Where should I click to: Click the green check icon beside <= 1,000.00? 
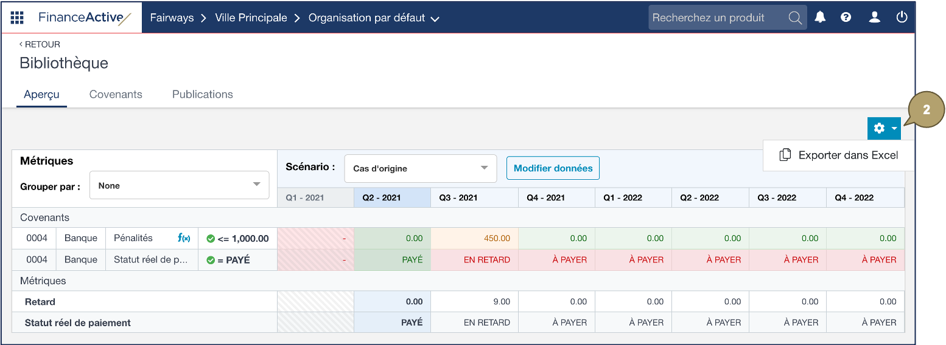click(x=211, y=239)
